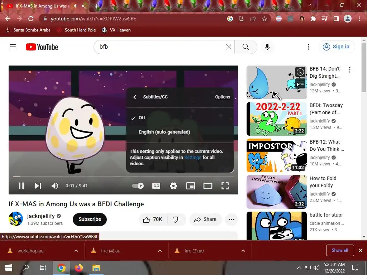Expand workshop.au download options

(76, 251)
